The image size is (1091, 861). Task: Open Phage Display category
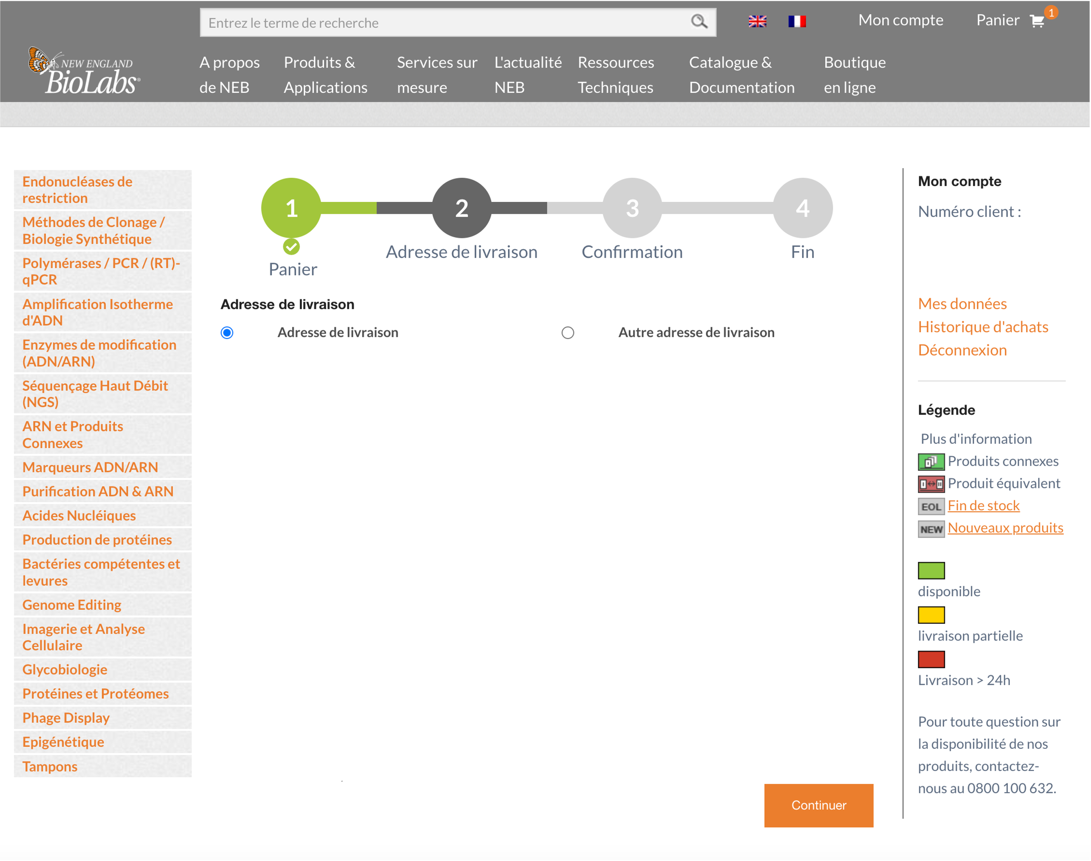coord(103,718)
